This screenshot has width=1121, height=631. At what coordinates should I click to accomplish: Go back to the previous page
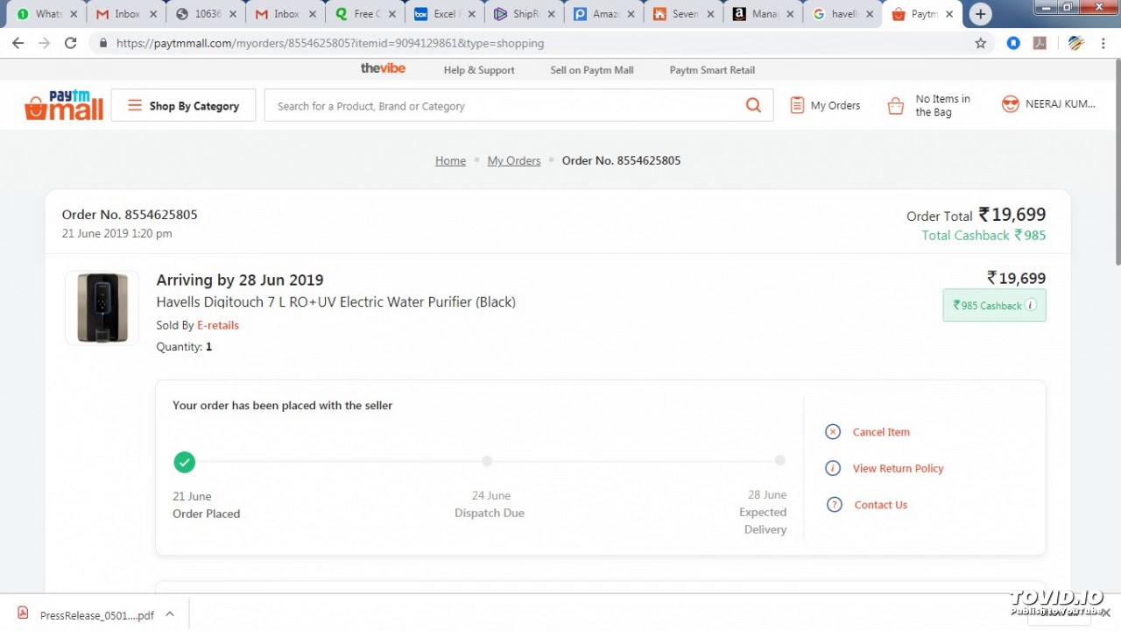pos(18,43)
